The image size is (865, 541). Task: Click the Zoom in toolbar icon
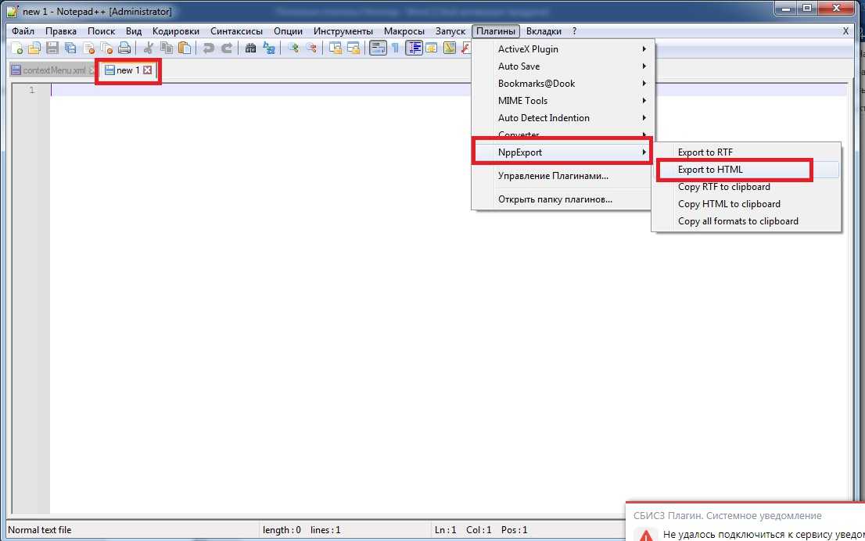coord(293,48)
